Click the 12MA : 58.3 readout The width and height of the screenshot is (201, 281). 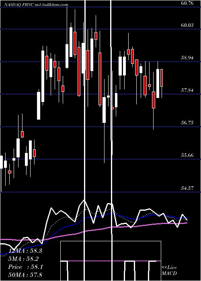(25, 251)
